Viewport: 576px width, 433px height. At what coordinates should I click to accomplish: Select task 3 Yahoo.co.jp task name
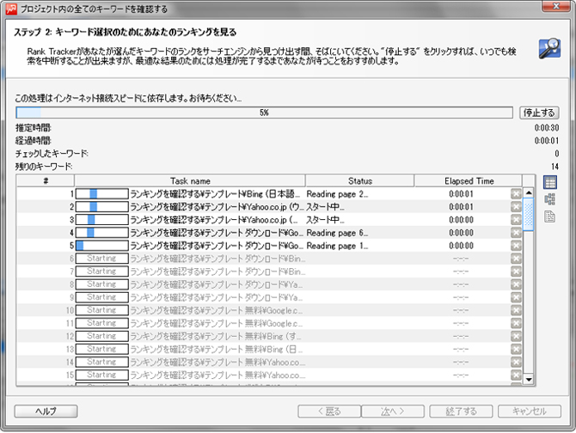[214, 220]
